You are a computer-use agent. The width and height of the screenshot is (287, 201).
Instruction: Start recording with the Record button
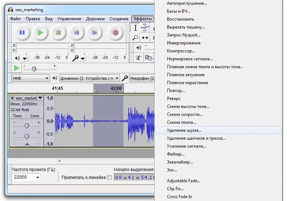pyautogui.click(x=115, y=32)
